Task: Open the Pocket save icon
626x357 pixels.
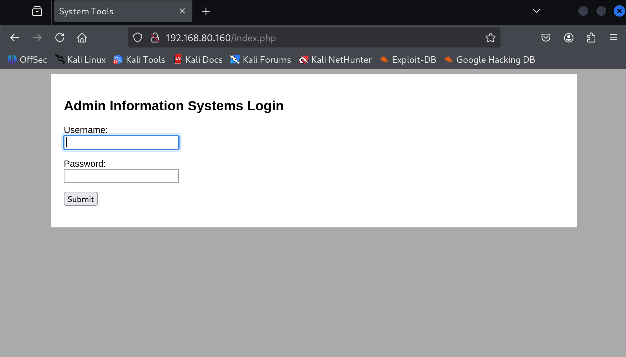Action: [546, 38]
